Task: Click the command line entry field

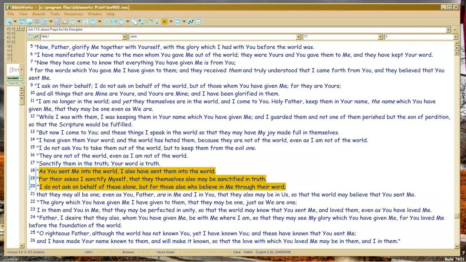Action: pos(13,70)
